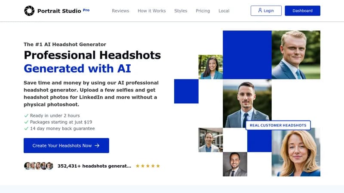Go to How it Works section

(x=152, y=11)
